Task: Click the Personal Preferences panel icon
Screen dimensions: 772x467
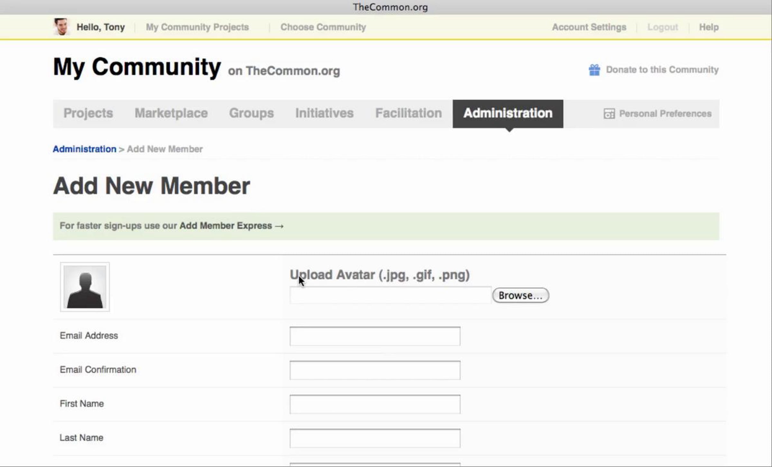Action: coord(609,114)
